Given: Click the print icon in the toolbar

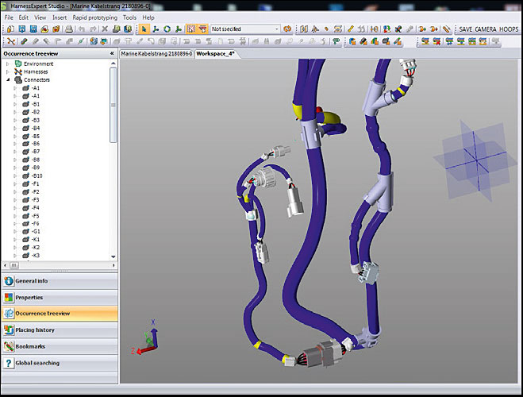Looking at the screenshot, I should pos(69,29).
